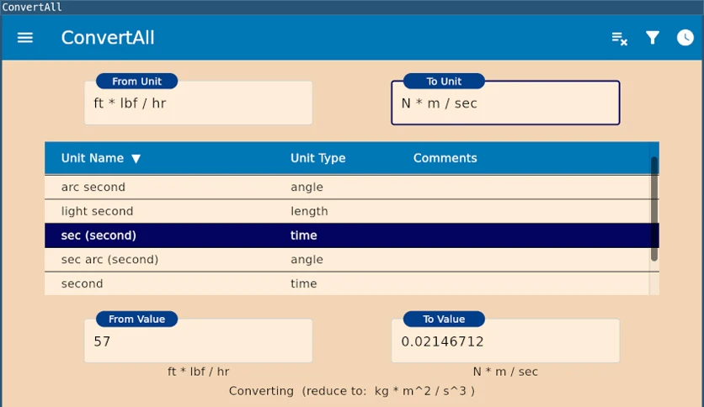This screenshot has width=704, height=407.
Task: Click the To Value field
Action: pos(505,341)
